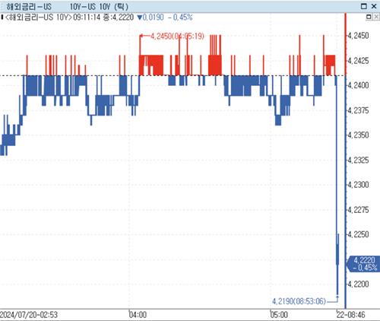
Task: Click the 4.2400 y-axis label
Action: click(358, 85)
